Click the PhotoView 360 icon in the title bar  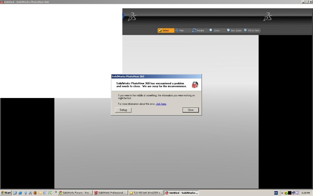click(2, 2)
